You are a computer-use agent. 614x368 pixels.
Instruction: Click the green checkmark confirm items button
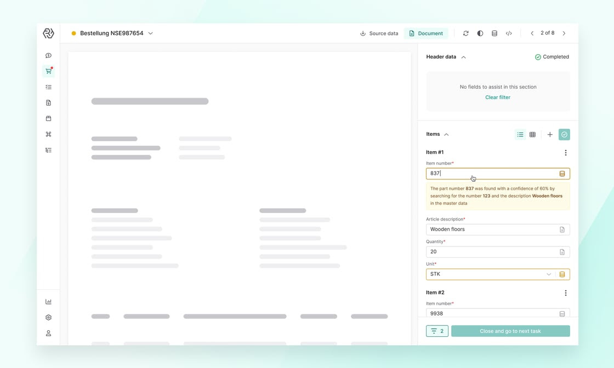coord(564,135)
